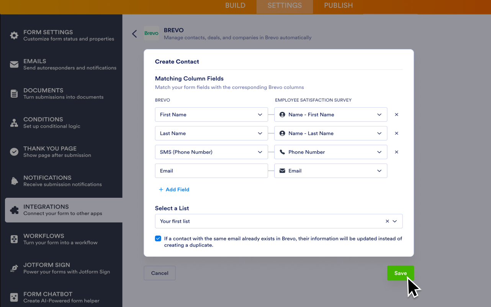The width and height of the screenshot is (491, 307).
Task: Switch to the Publish tab
Action: point(338,5)
